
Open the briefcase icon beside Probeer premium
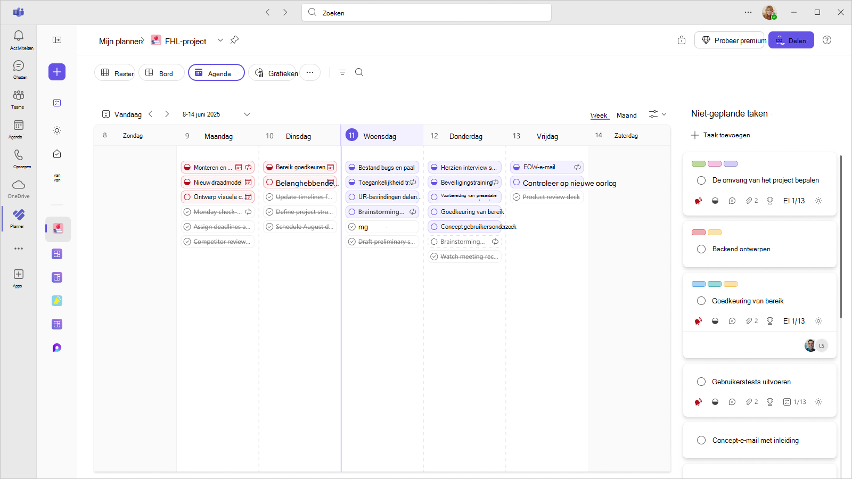(682, 40)
